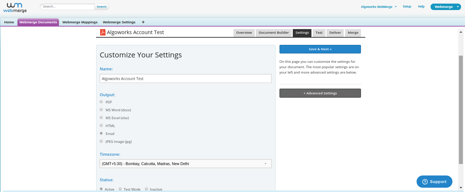Switch to the Document Builder tab
465x192 pixels.
273,33
